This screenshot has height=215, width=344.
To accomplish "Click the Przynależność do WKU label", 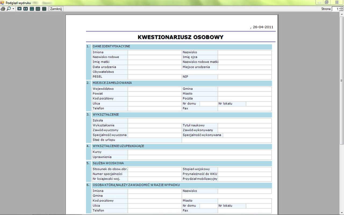I will point(200,174).
